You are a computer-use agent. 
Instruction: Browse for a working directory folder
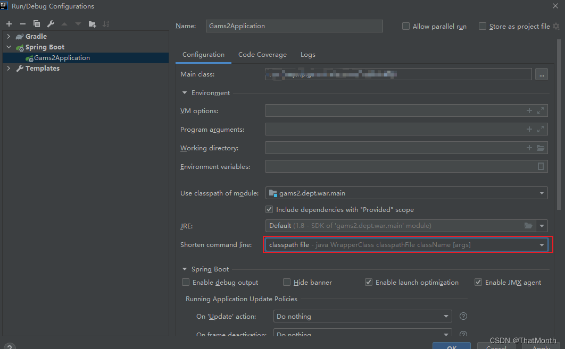541,148
